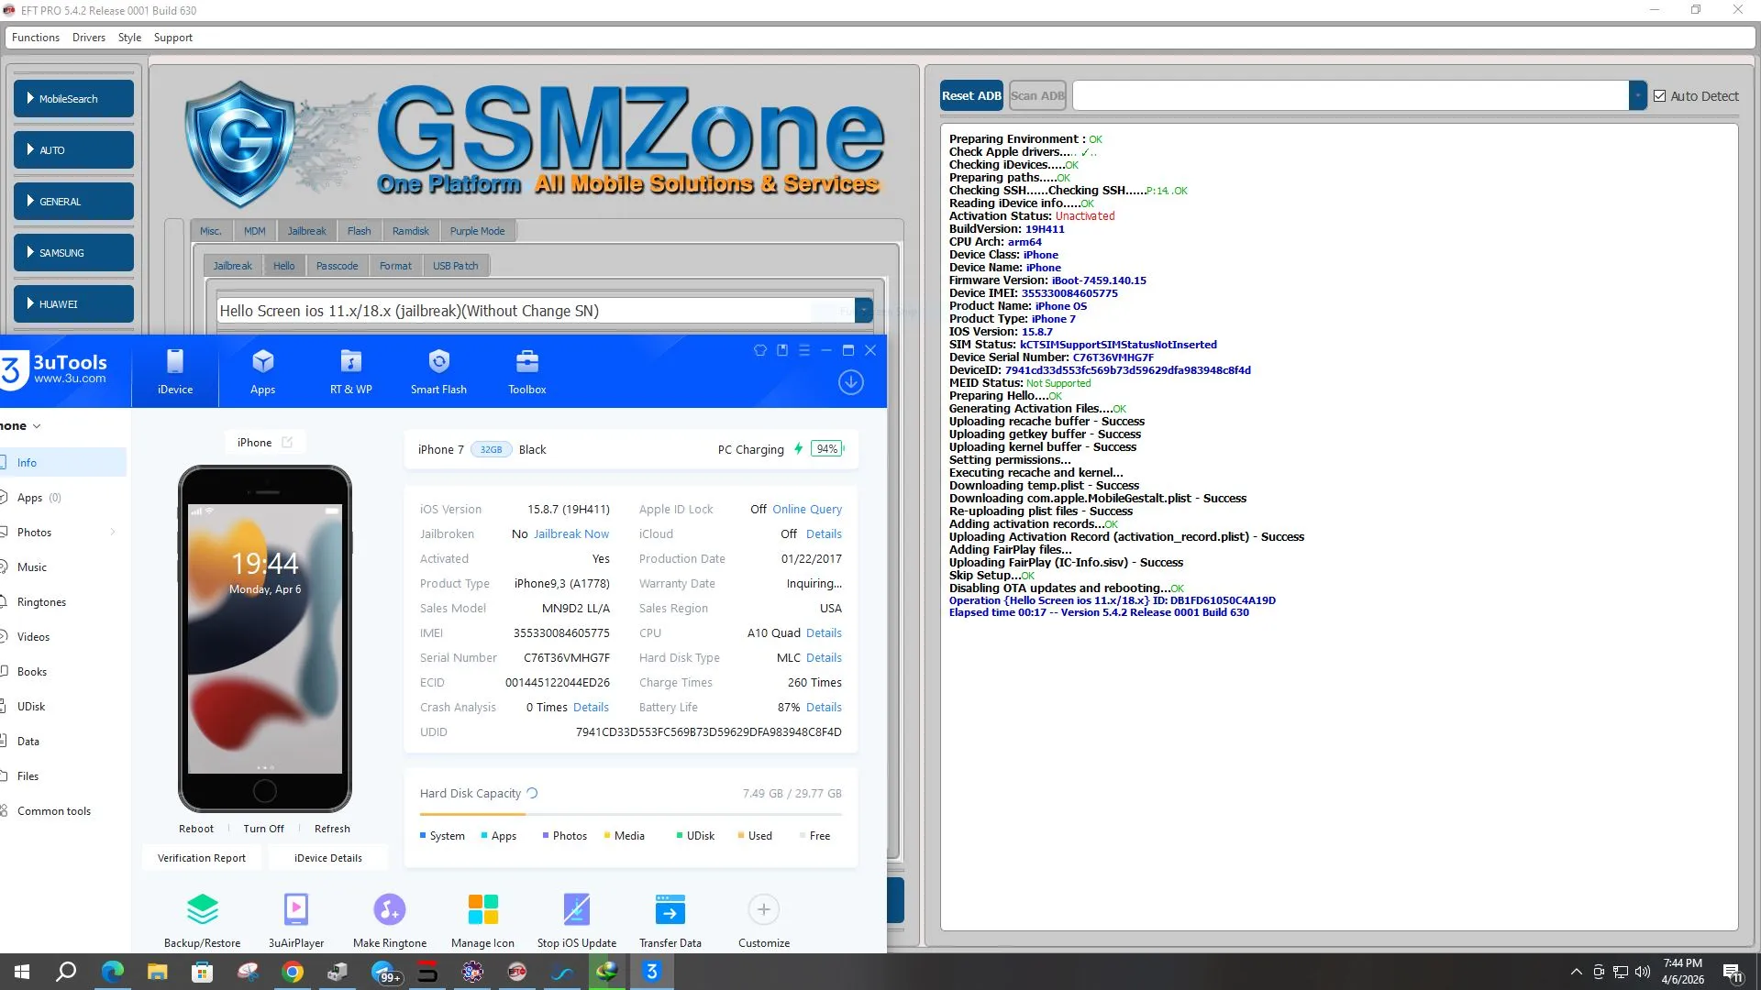Click the 3uTools download arrow icon
The width and height of the screenshot is (1761, 990).
[850, 382]
